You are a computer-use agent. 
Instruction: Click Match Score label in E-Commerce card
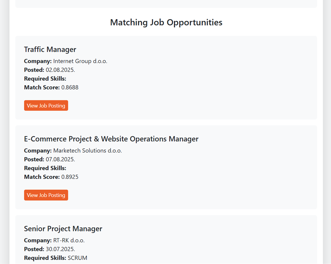pyautogui.click(x=42, y=177)
